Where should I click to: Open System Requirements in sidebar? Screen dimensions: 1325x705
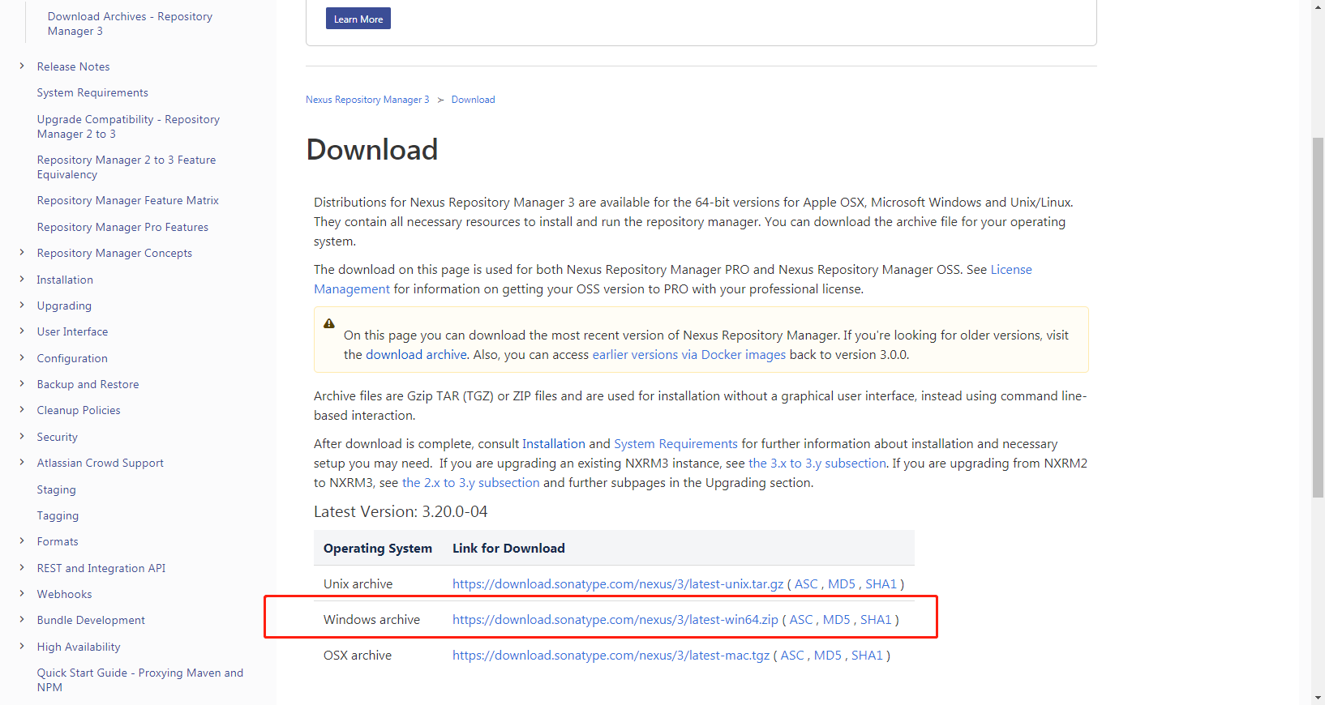[92, 92]
